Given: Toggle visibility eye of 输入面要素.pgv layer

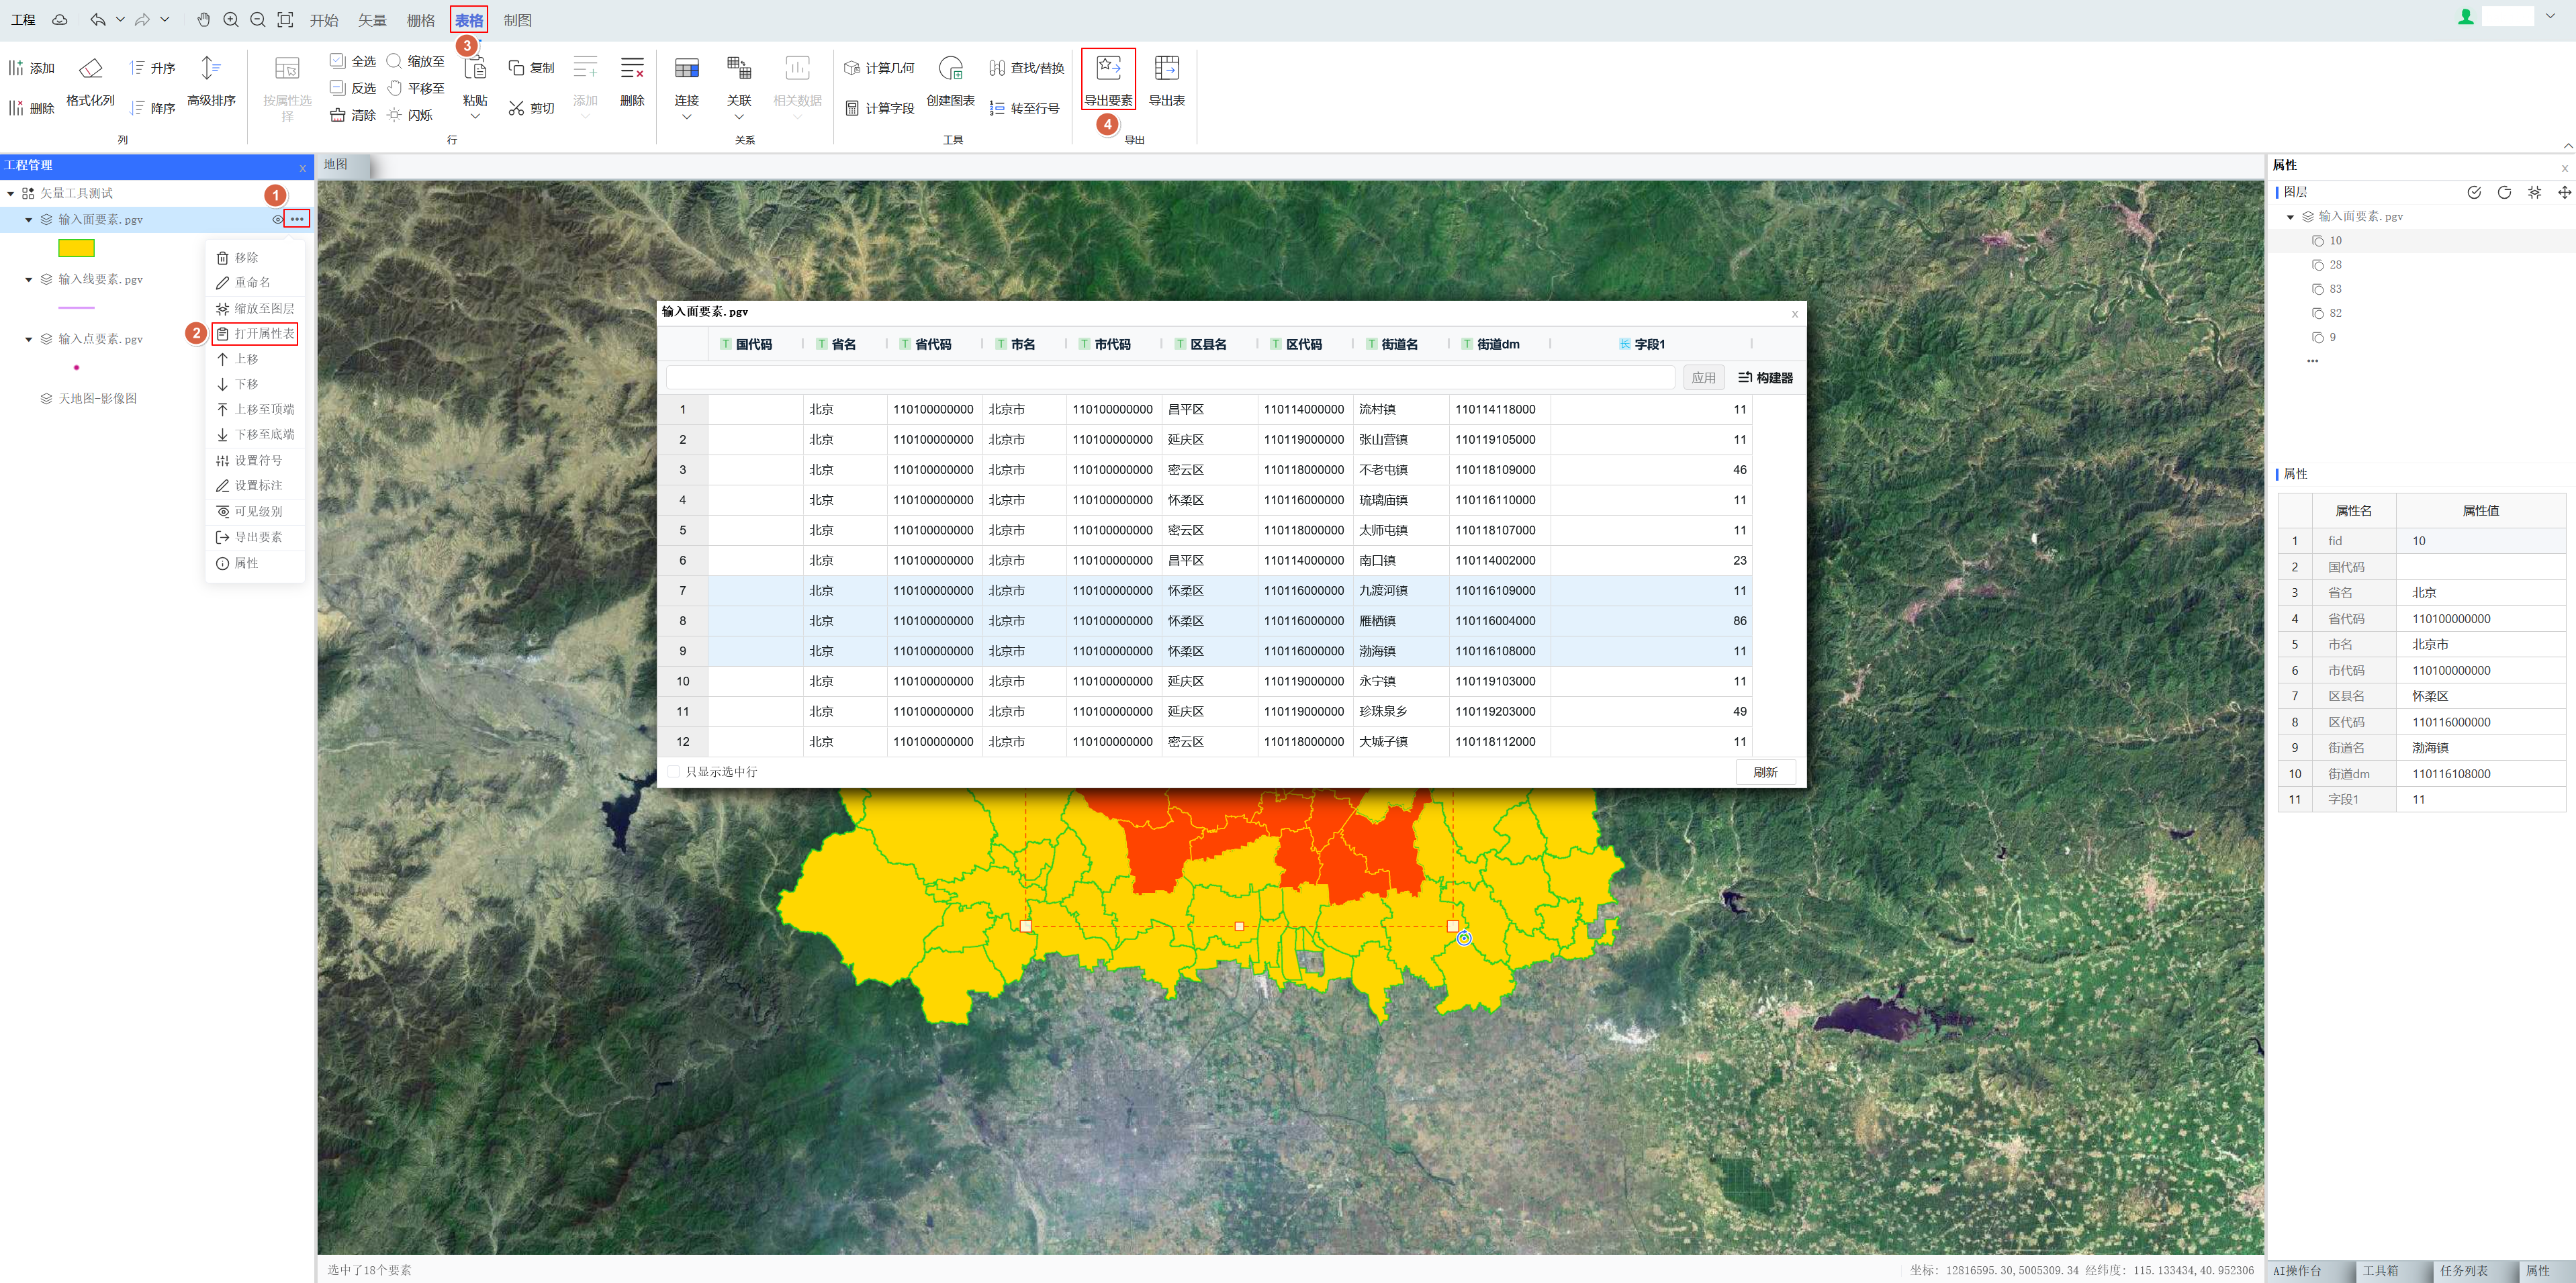Looking at the screenshot, I should [x=277, y=219].
